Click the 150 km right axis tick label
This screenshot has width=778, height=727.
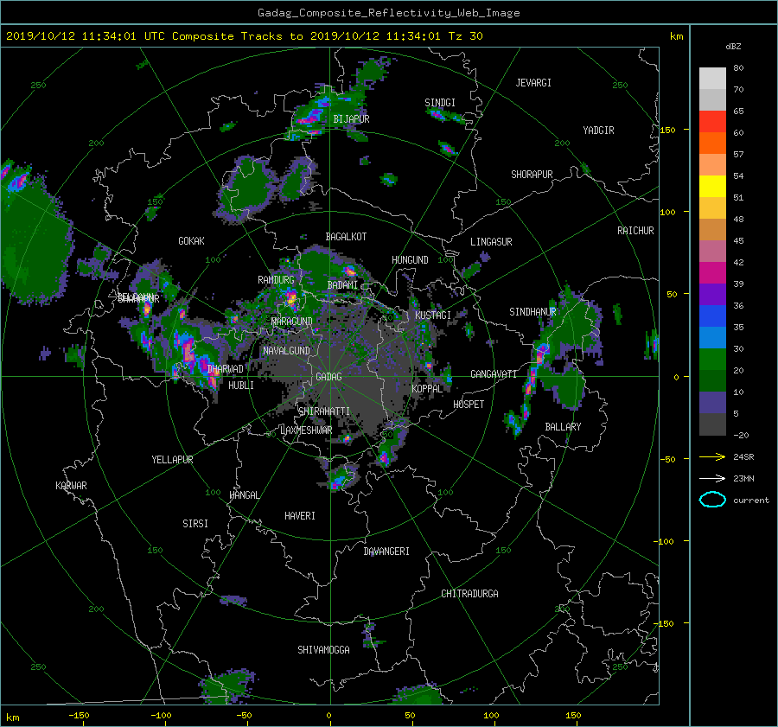pos(668,130)
